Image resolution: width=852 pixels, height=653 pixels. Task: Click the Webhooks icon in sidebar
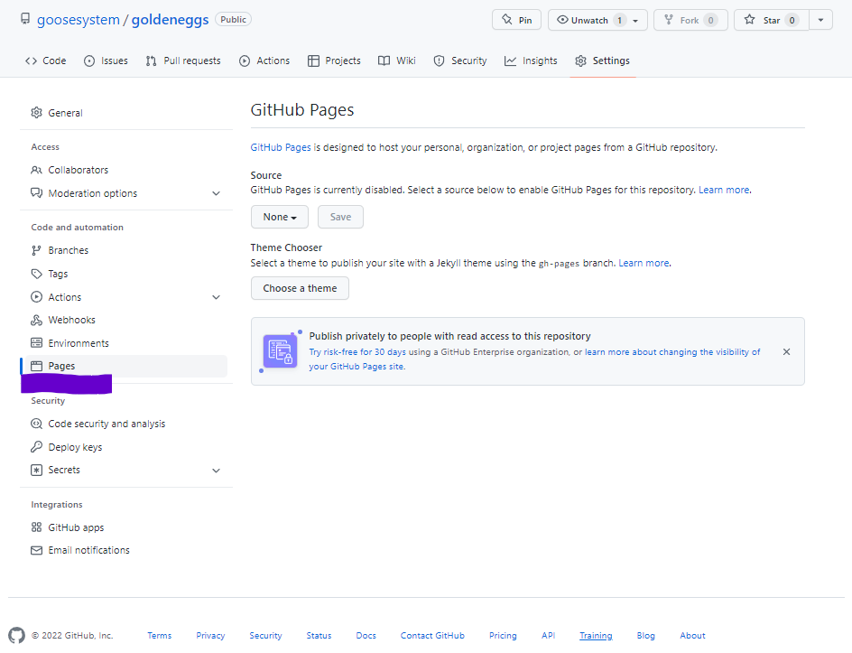coord(36,321)
